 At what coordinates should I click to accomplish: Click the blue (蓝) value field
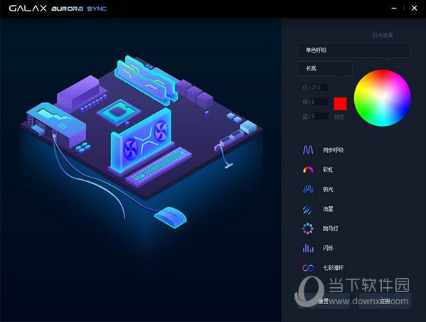[319, 116]
